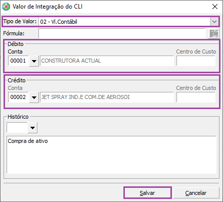Viewport: 223px width, 202px height.
Task: Click the CONSTRUTORA ACTUAL account name field
Action: pos(107,61)
